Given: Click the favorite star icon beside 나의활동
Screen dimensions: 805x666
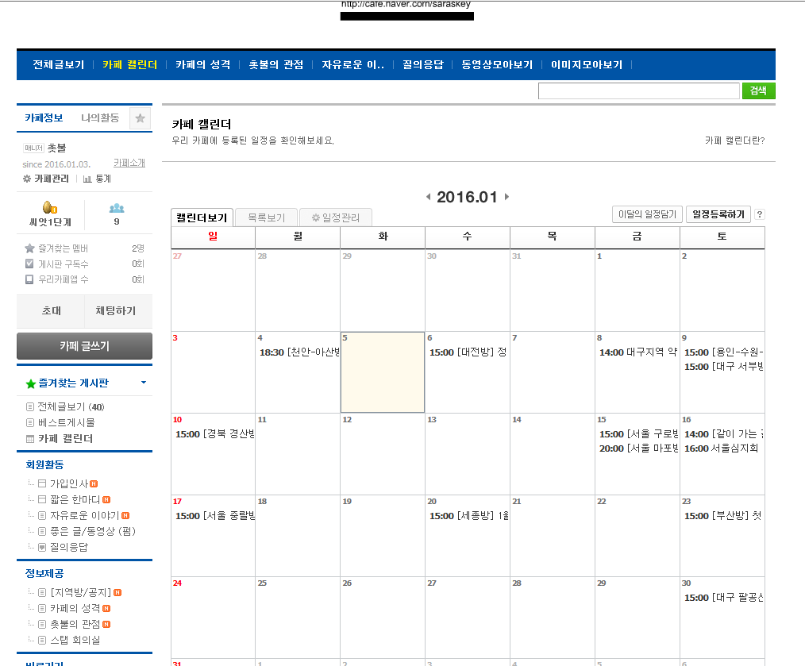Looking at the screenshot, I should click(141, 118).
